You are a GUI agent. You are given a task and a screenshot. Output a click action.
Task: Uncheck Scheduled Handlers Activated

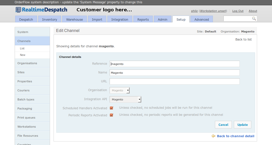coord(111,108)
